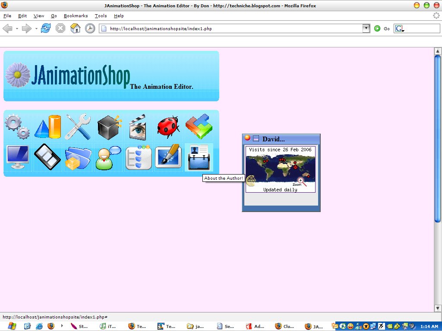Image resolution: width=442 pixels, height=331 pixels.
Task: Reload the page with the refresh icon
Action: (46, 28)
